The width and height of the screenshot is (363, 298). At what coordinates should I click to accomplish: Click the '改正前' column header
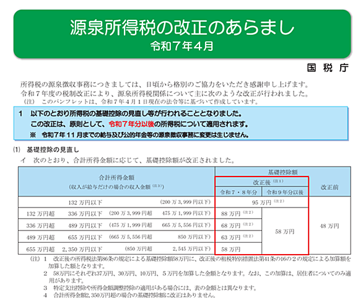click(330, 187)
